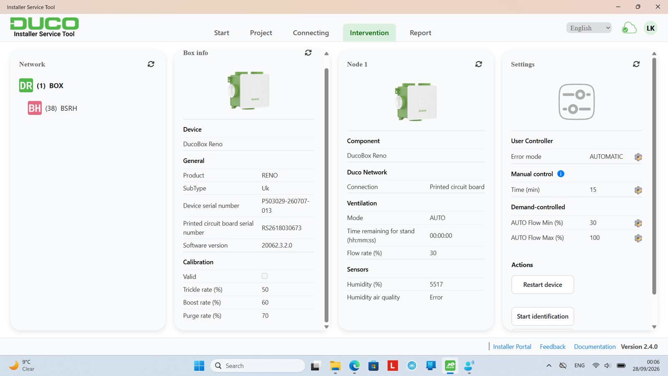Open the Report tab

click(420, 33)
